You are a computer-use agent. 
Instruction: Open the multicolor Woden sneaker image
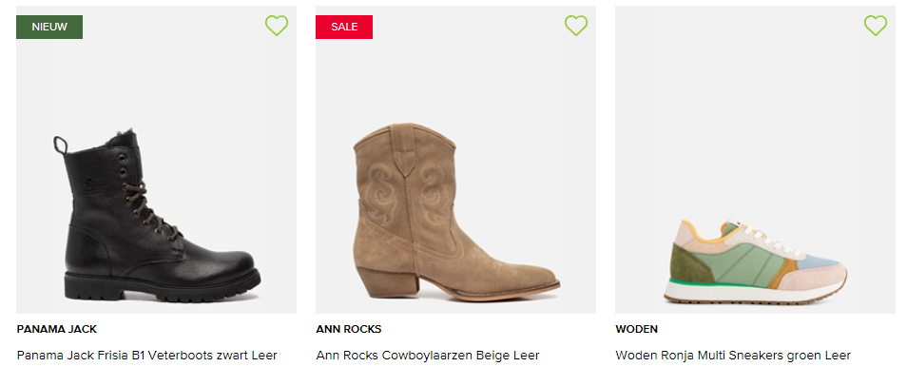pos(756,261)
